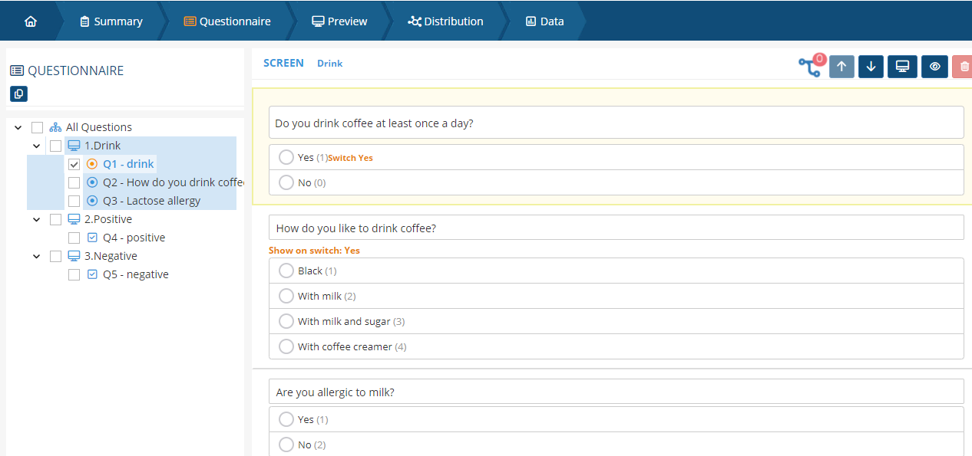972x456 pixels.
Task: Check the All Questions checkbox
Action: pos(38,127)
